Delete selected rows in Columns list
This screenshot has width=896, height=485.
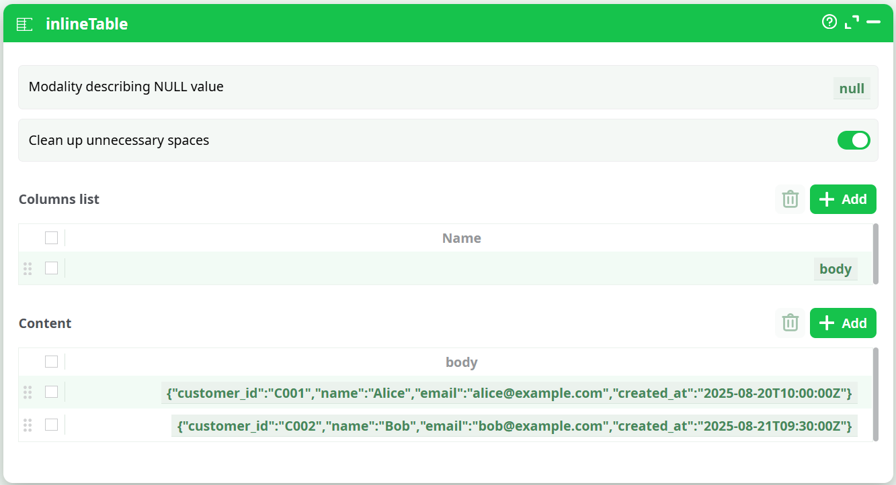click(790, 199)
